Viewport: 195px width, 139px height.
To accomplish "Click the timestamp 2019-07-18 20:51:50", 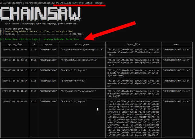I will click(x=15, y=101).
